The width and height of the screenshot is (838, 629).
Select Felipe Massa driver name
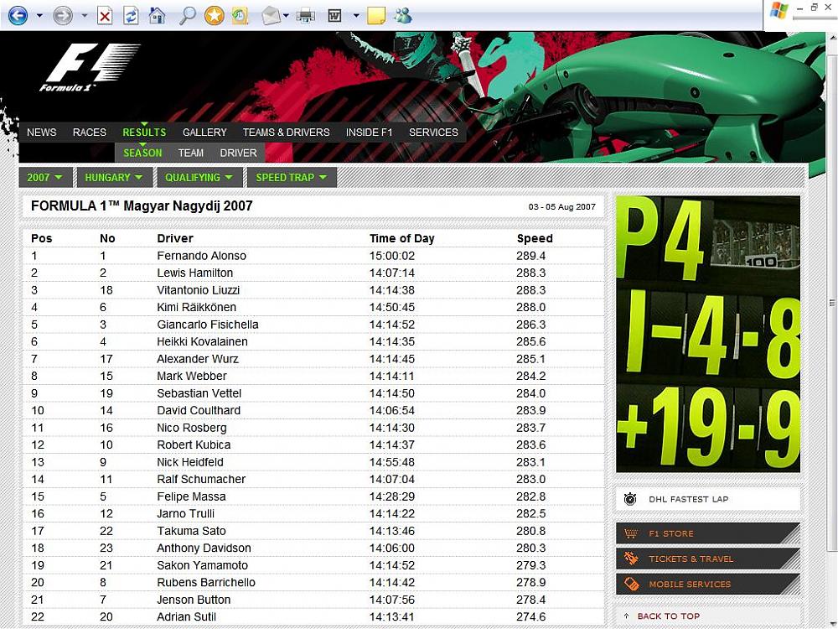click(191, 496)
